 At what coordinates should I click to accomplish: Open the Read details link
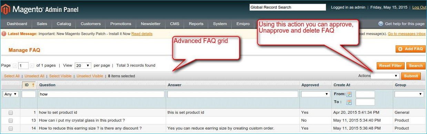(142, 34)
